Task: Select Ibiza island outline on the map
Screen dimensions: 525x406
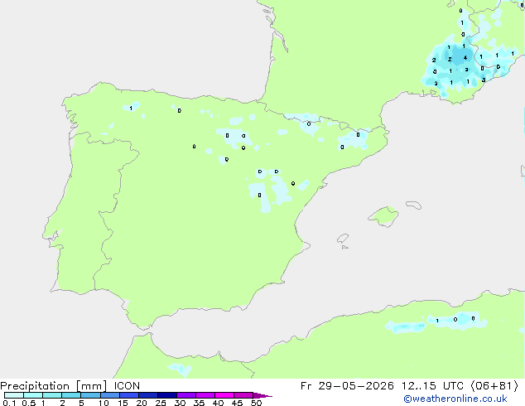Action: 343,239
